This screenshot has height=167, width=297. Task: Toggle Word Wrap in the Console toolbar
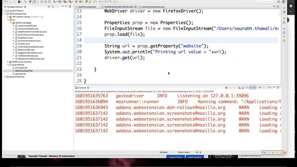point(247,88)
